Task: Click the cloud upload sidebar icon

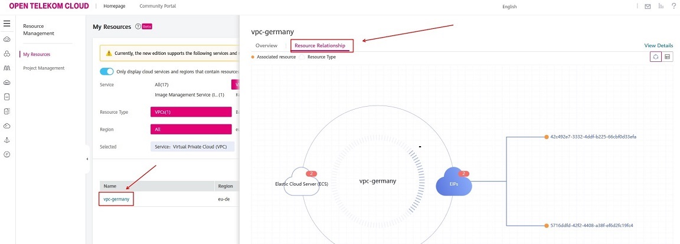Action: point(7,126)
